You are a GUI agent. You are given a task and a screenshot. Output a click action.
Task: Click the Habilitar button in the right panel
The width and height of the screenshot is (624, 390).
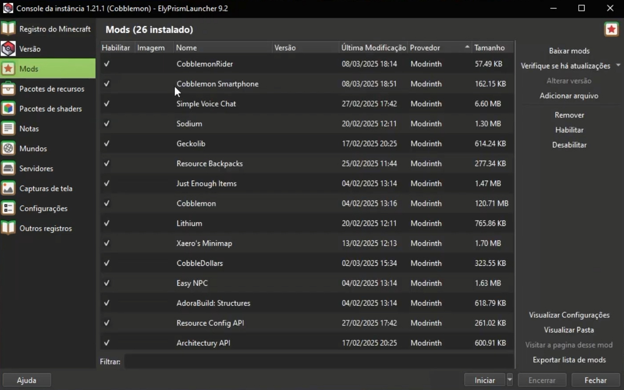click(x=569, y=130)
